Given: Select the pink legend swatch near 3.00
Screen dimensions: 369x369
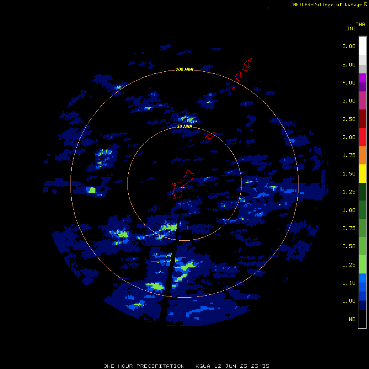Looking at the screenshot, I should [362, 100].
